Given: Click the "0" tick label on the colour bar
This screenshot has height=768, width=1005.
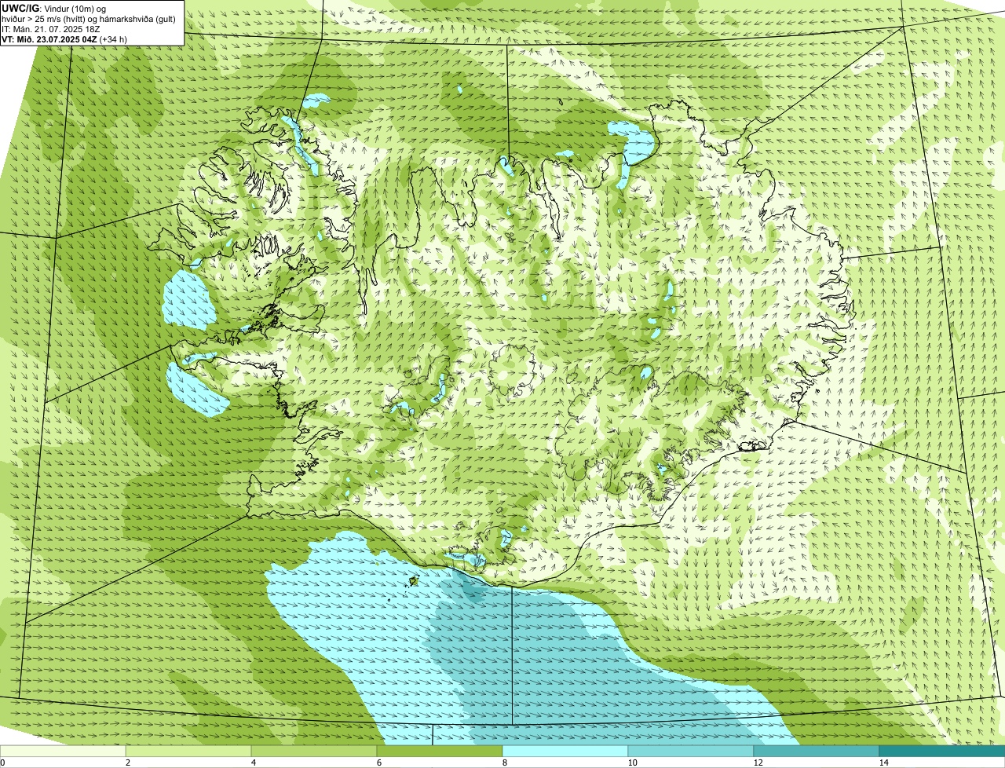Looking at the screenshot, I should click(x=2, y=763).
